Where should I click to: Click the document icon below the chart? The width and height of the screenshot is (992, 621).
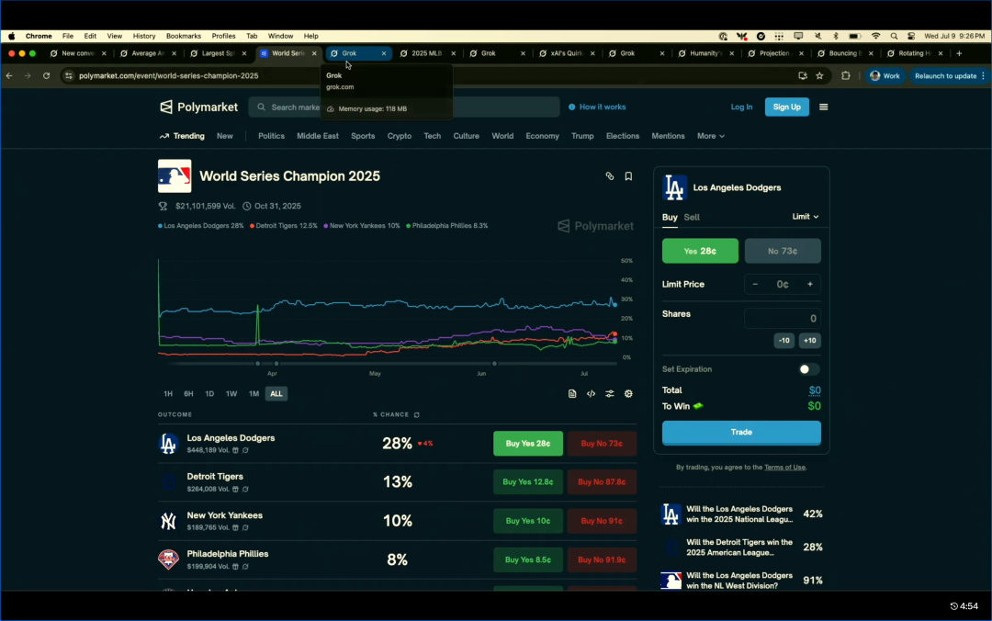click(572, 394)
